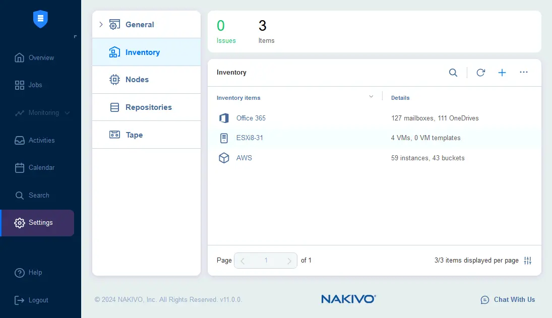Expand the General settings chevron
Viewport: 552px width, 318px height.
101,24
